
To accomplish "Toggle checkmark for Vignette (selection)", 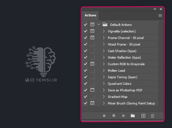I will coord(85,31).
